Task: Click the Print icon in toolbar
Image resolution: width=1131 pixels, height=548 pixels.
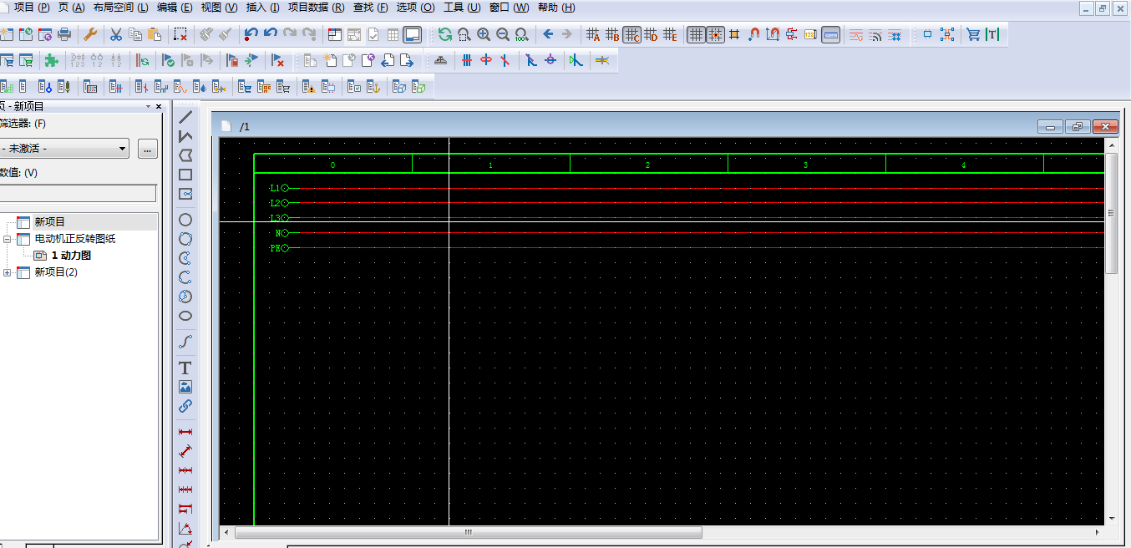Action: pyautogui.click(x=64, y=34)
